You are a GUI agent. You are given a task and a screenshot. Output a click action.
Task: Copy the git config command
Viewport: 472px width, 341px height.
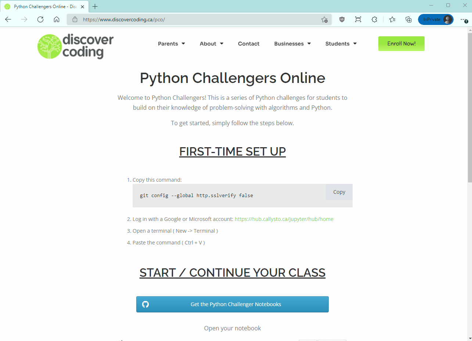point(339,192)
